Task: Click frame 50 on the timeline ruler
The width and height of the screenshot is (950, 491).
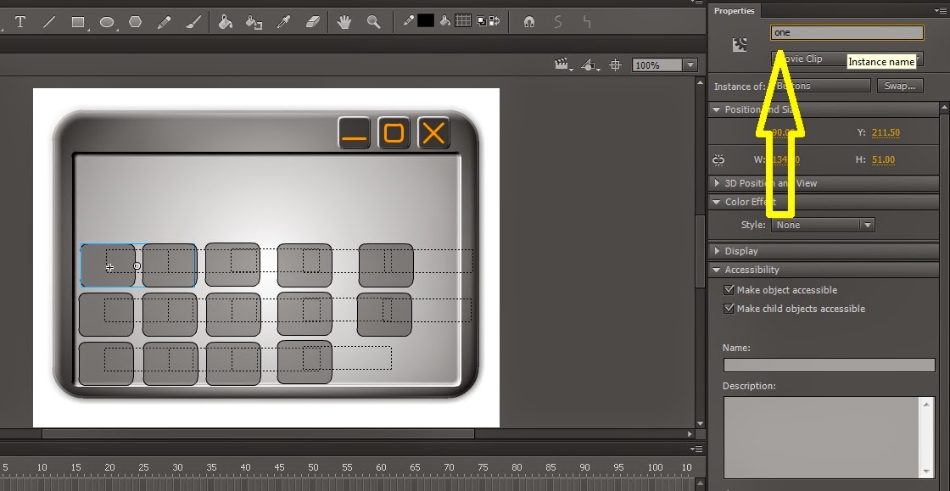Action: coord(313,467)
